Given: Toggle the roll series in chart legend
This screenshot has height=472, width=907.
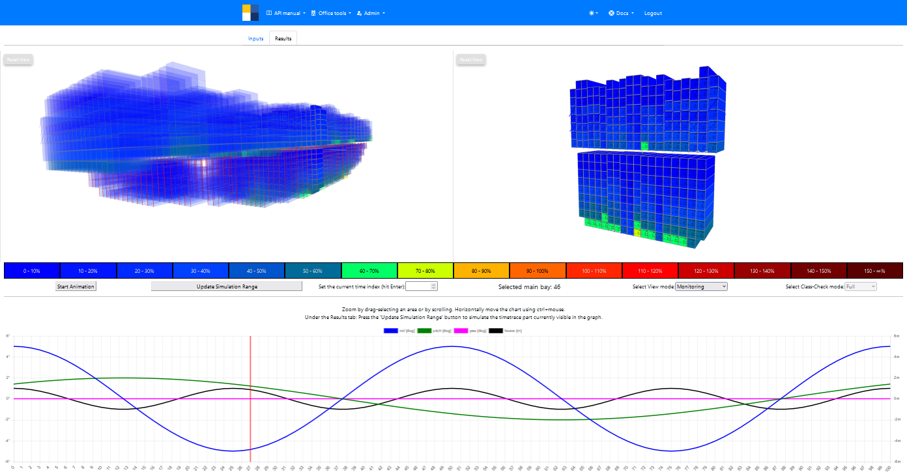Looking at the screenshot, I should tap(400, 331).
